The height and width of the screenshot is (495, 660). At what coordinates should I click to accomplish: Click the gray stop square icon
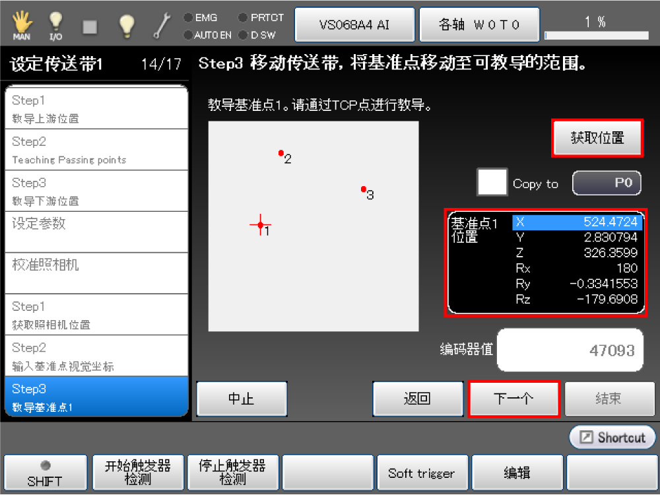point(90,26)
